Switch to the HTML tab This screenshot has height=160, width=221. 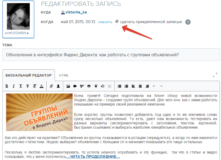tap(64, 76)
